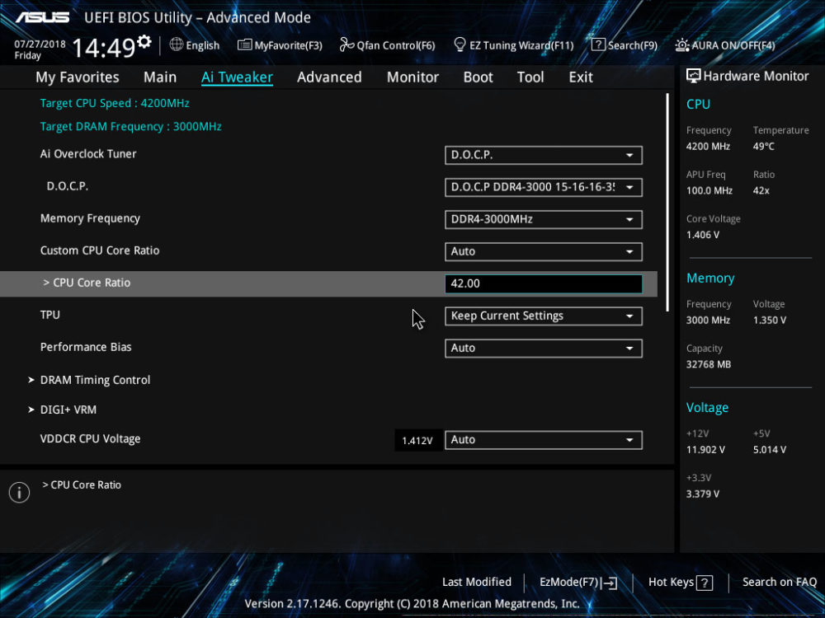825x618 pixels.
Task: Click the CPU Core Ratio input field
Action: tap(544, 283)
